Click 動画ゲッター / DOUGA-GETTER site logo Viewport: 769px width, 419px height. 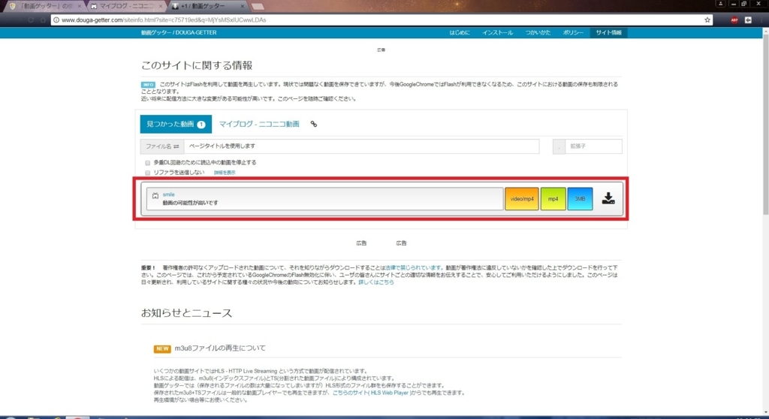179,32
